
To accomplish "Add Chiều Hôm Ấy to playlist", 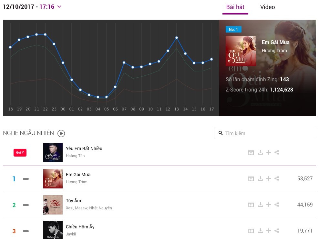I will (269, 231).
